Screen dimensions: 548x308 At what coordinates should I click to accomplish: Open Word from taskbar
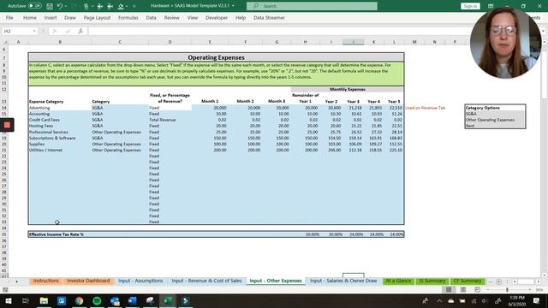tap(133, 300)
